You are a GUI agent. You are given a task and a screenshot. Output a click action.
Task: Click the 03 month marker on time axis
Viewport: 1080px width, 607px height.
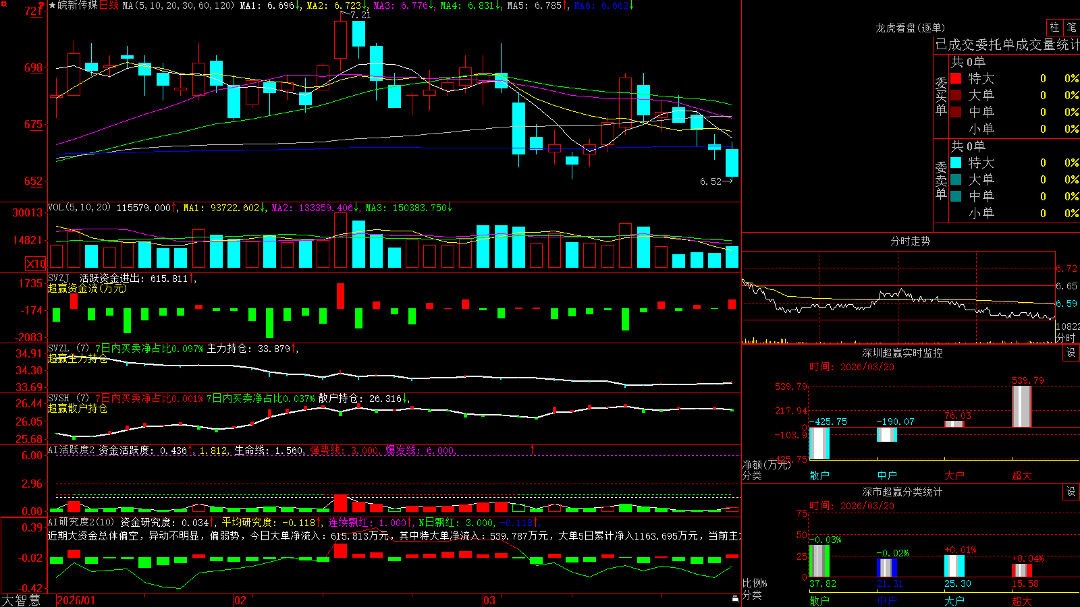pyautogui.click(x=489, y=600)
